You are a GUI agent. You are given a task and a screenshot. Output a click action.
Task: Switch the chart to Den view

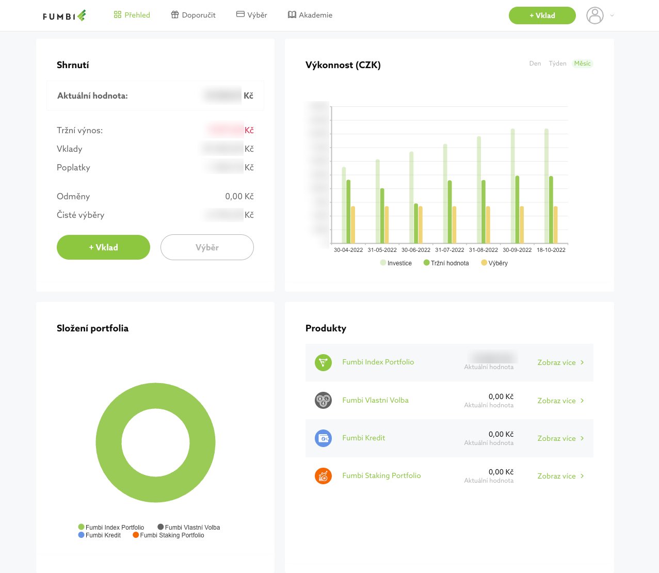click(535, 63)
